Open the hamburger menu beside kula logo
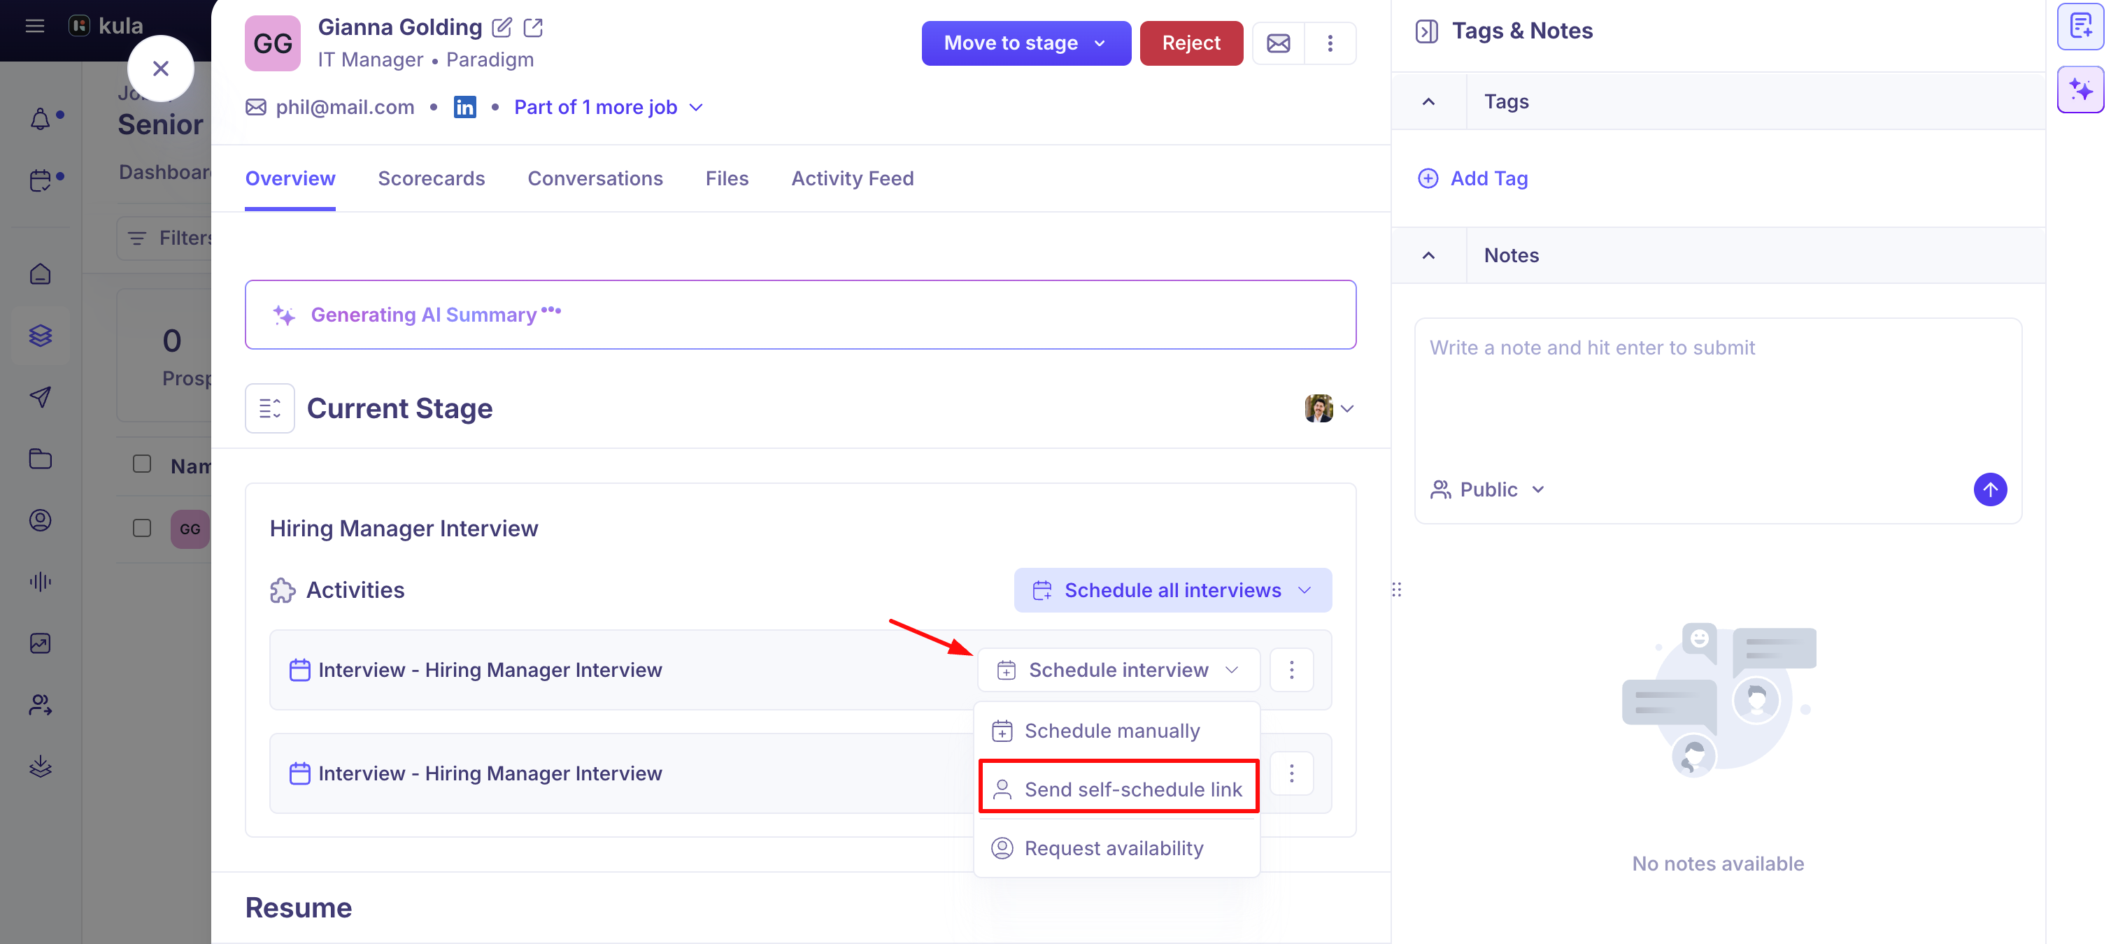This screenshot has width=2111, height=944. (x=34, y=27)
